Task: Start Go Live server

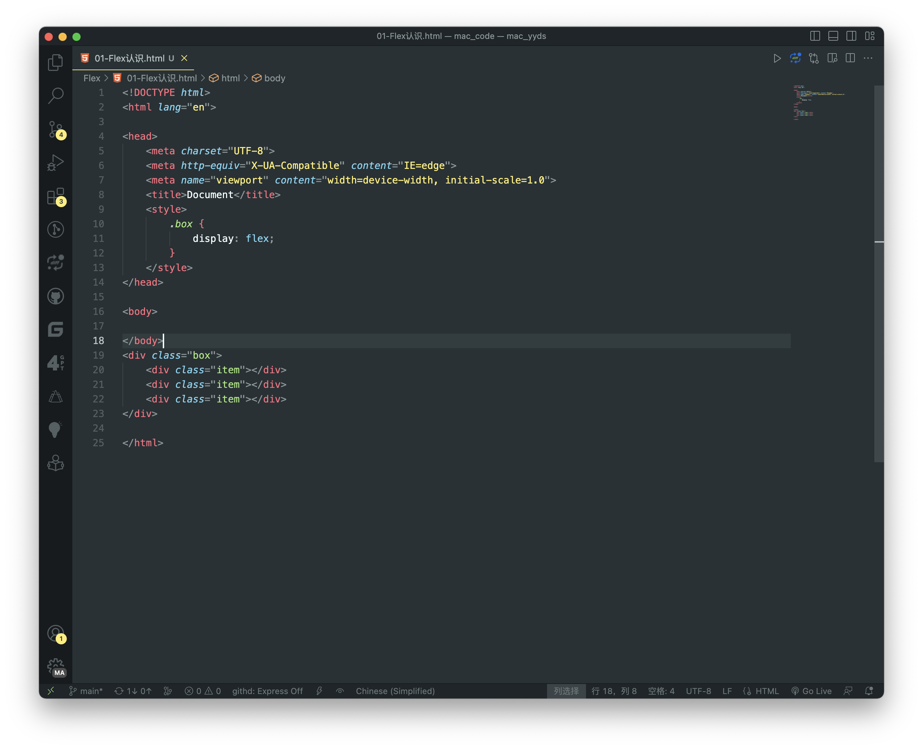Action: click(x=811, y=691)
